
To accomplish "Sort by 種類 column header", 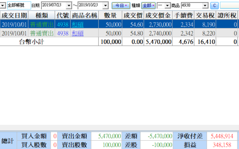I will [x=41, y=15].
